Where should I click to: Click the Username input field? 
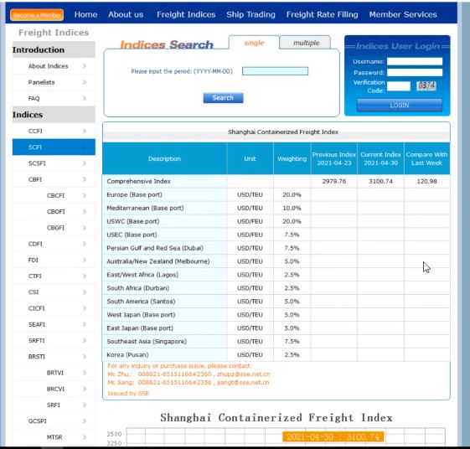pyautogui.click(x=415, y=61)
